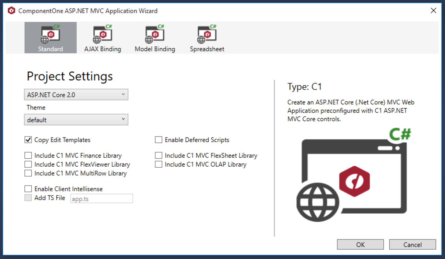Screen dimensions: 445x259
Task: Click the globe icon in the preview image
Action: pos(317,202)
